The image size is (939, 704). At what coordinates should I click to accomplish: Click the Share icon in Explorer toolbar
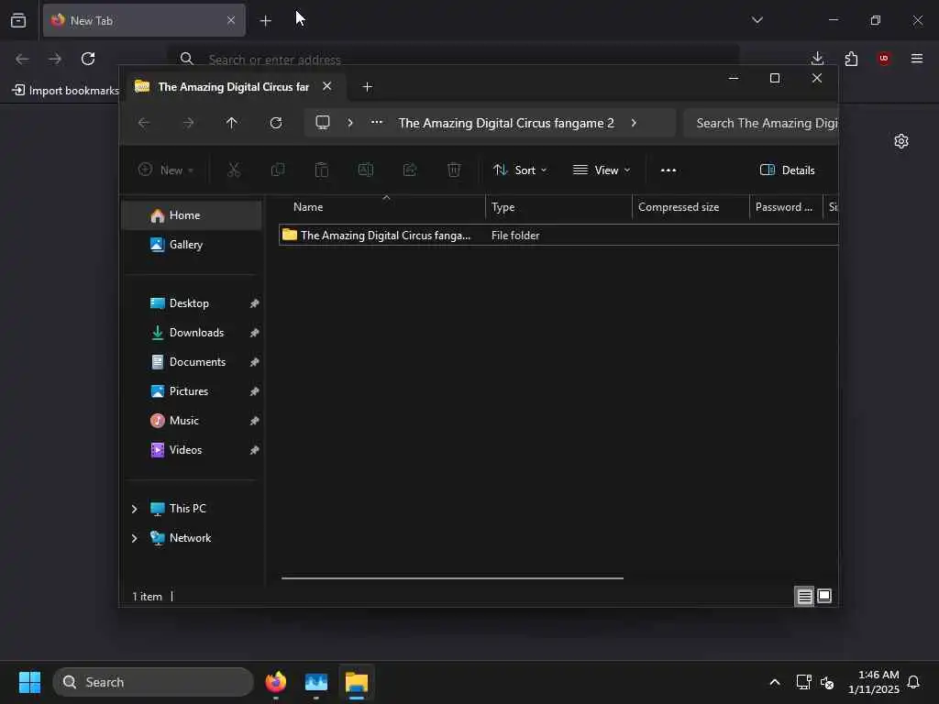click(x=410, y=170)
